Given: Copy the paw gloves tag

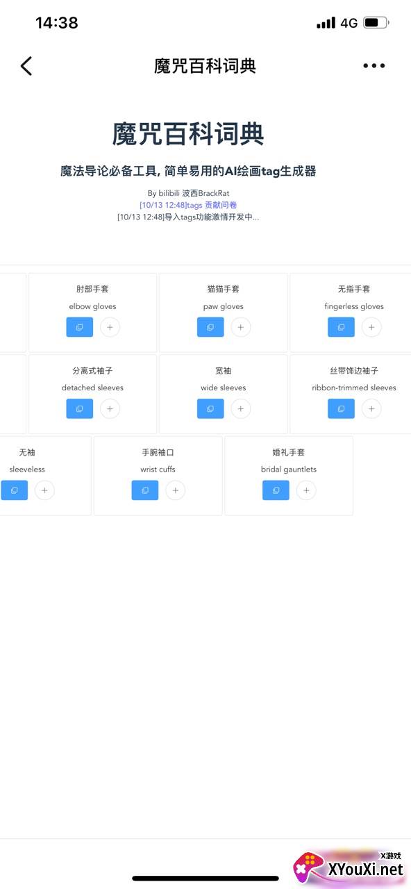Looking at the screenshot, I should [x=210, y=327].
